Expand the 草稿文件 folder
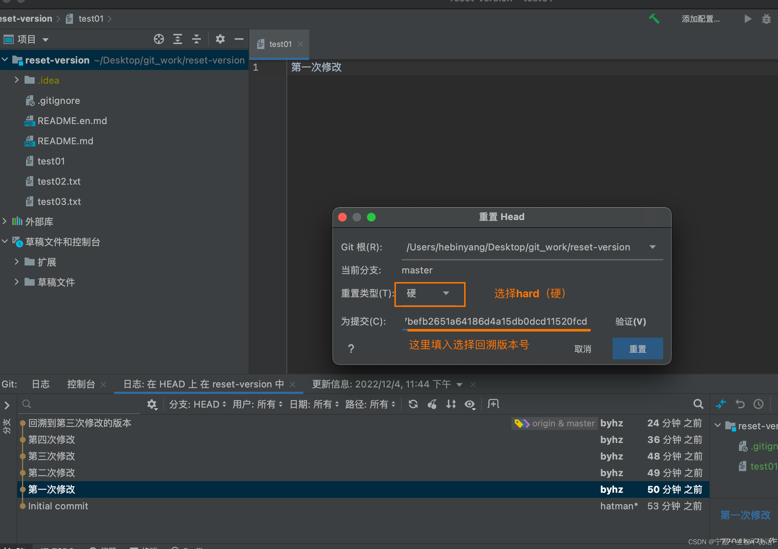The image size is (778, 549). pos(17,282)
